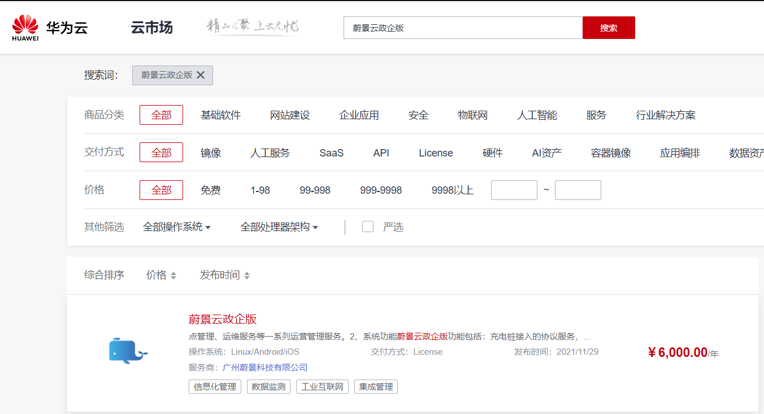Click the 云市场 marketplace title
This screenshot has width=764, height=414.
[x=151, y=28]
